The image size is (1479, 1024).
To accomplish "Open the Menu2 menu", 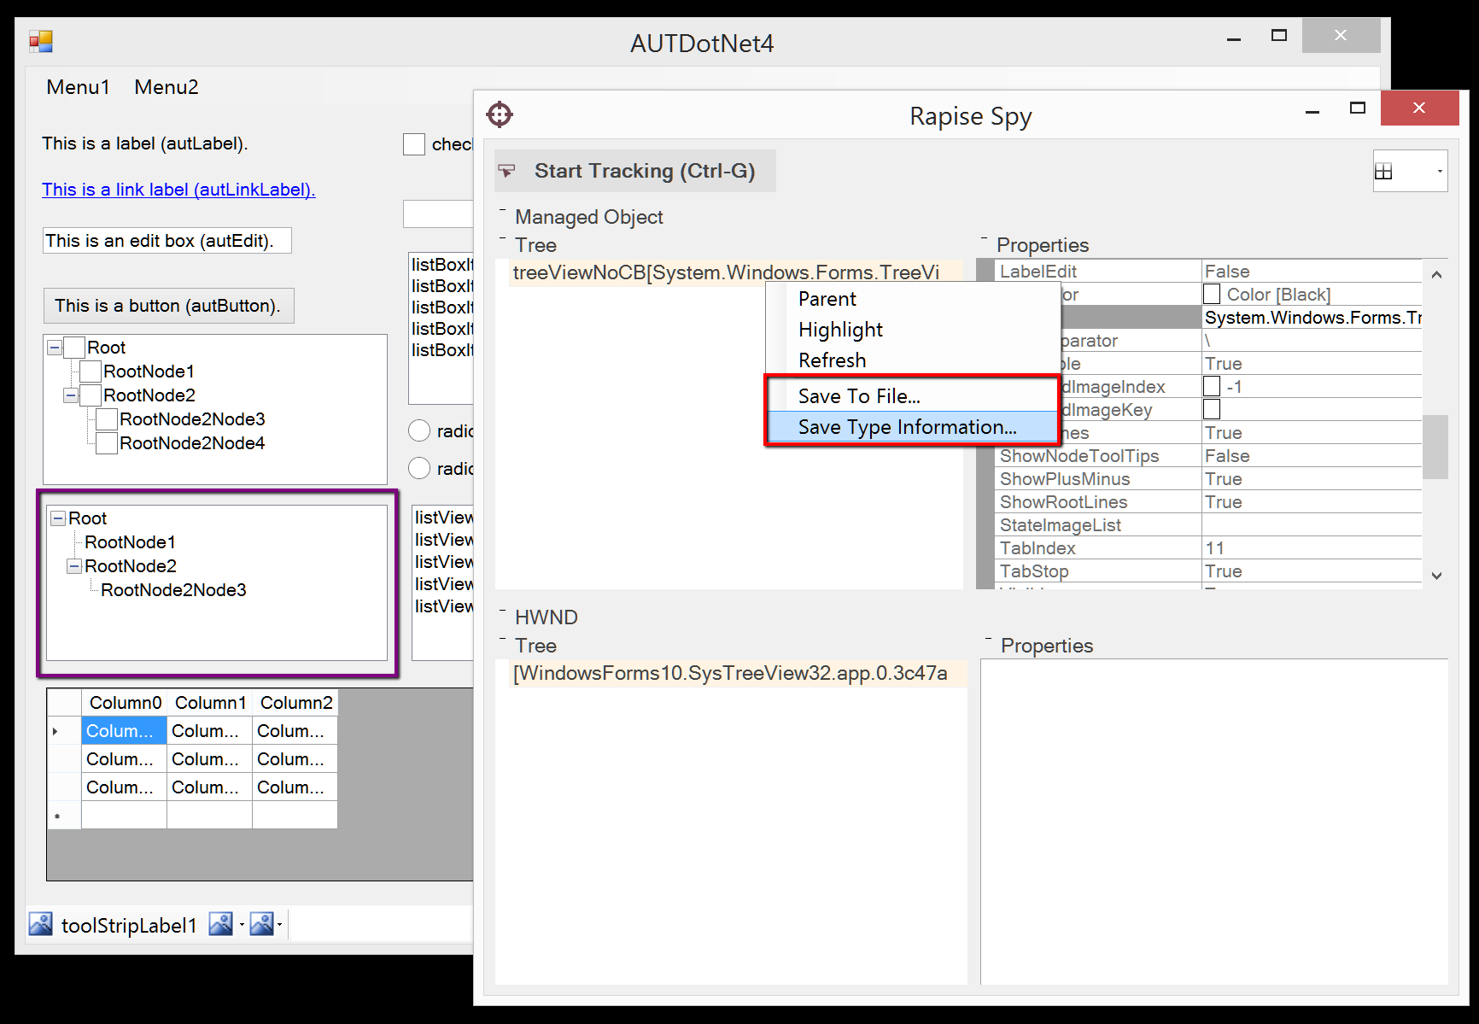I will pos(166,87).
